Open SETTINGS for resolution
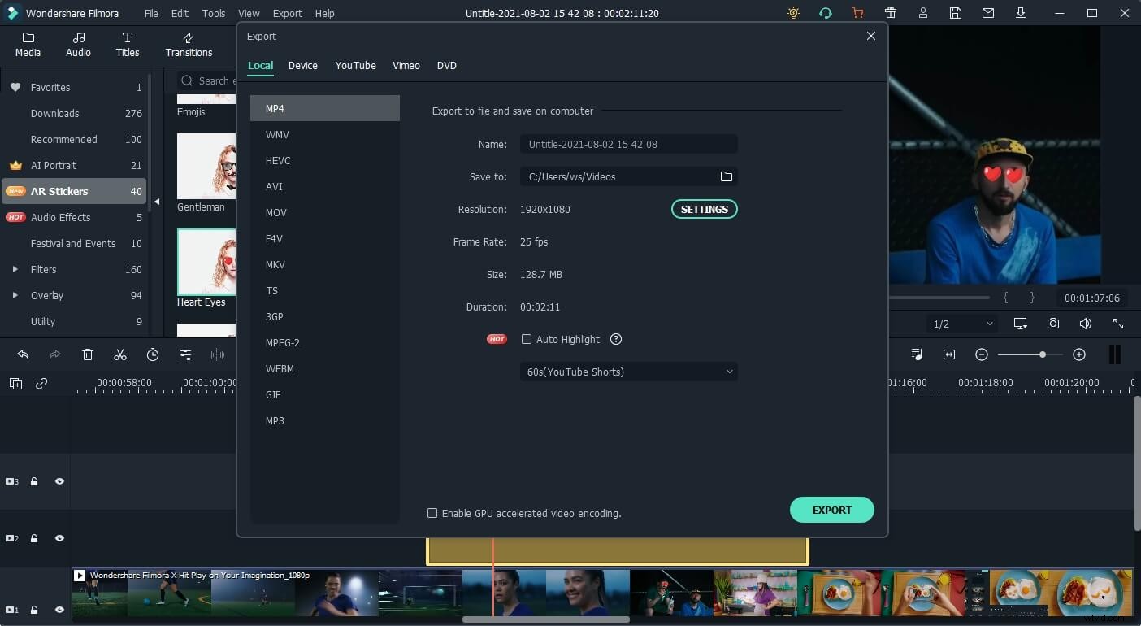Screen dimensions: 1141x626 704,209
